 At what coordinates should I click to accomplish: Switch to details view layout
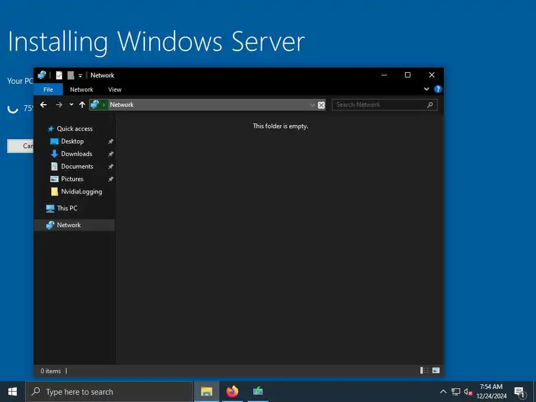click(424, 371)
